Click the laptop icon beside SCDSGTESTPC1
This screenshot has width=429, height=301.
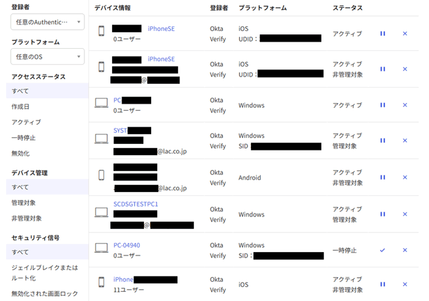pos(101,213)
